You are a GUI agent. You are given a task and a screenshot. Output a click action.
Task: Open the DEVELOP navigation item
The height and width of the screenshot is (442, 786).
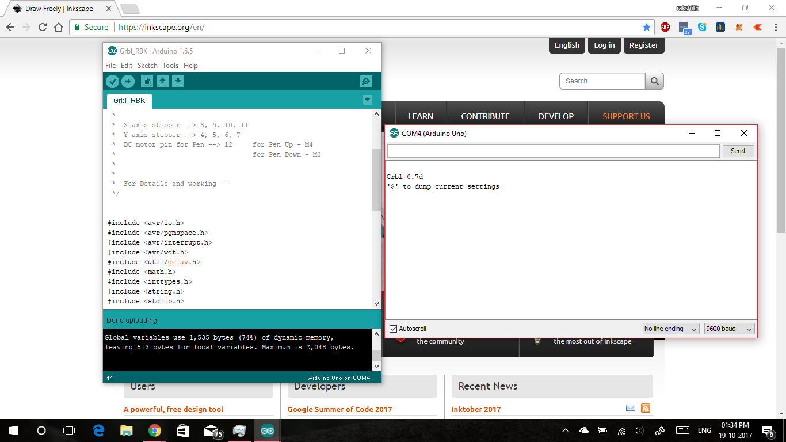click(x=556, y=116)
